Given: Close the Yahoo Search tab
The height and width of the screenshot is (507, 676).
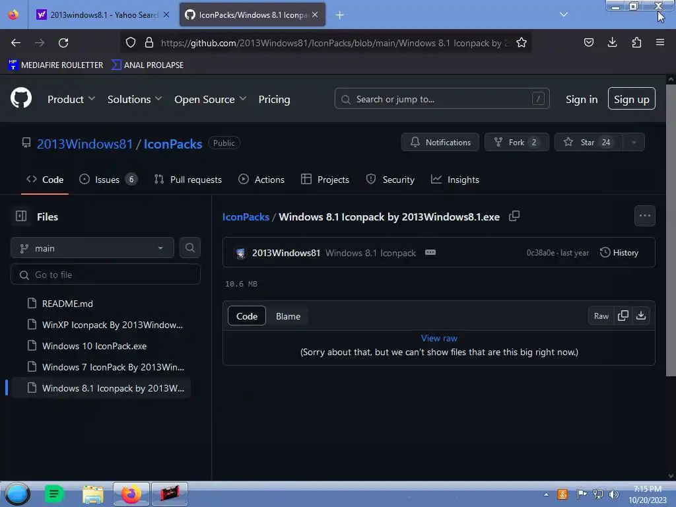Looking at the screenshot, I should (166, 15).
